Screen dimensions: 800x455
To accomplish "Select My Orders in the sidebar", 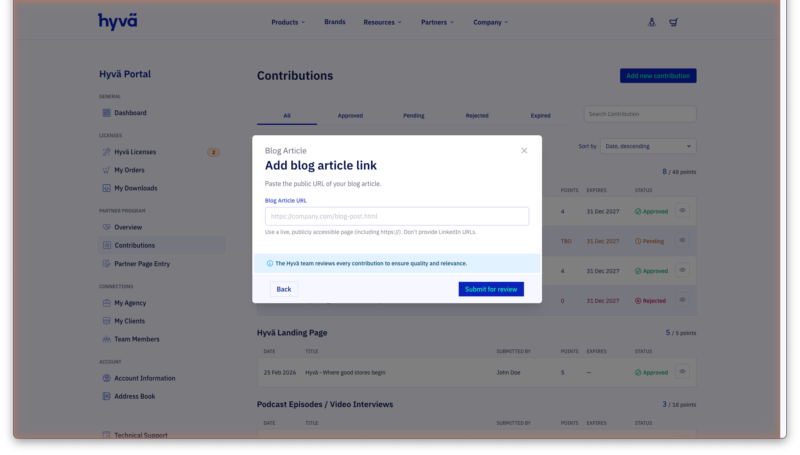I will (x=129, y=170).
